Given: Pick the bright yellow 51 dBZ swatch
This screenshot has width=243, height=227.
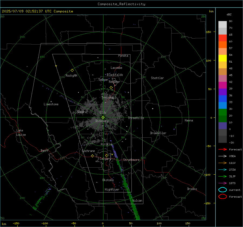Looking at the screenshot, I should click(222, 58).
